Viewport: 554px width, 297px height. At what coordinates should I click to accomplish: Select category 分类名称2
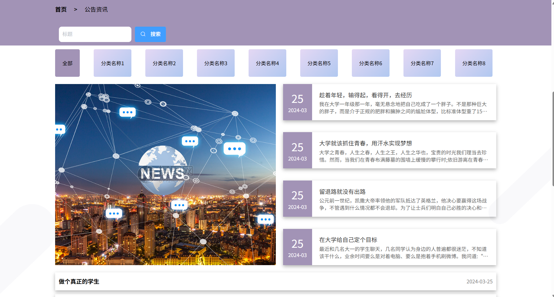tap(164, 63)
